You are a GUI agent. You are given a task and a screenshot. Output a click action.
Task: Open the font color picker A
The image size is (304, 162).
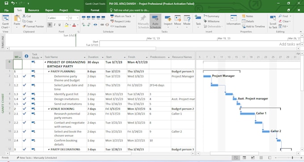click(74, 25)
